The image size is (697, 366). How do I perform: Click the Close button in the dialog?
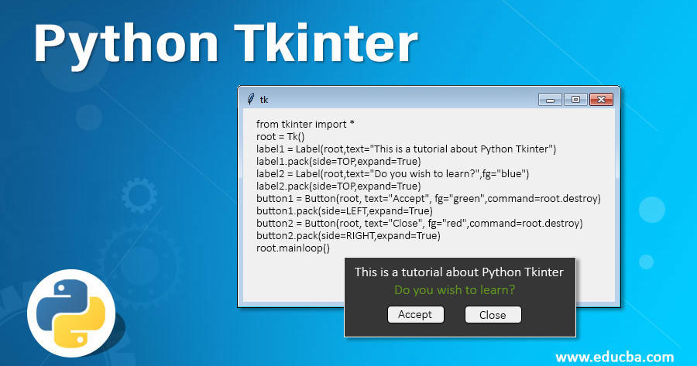click(493, 314)
